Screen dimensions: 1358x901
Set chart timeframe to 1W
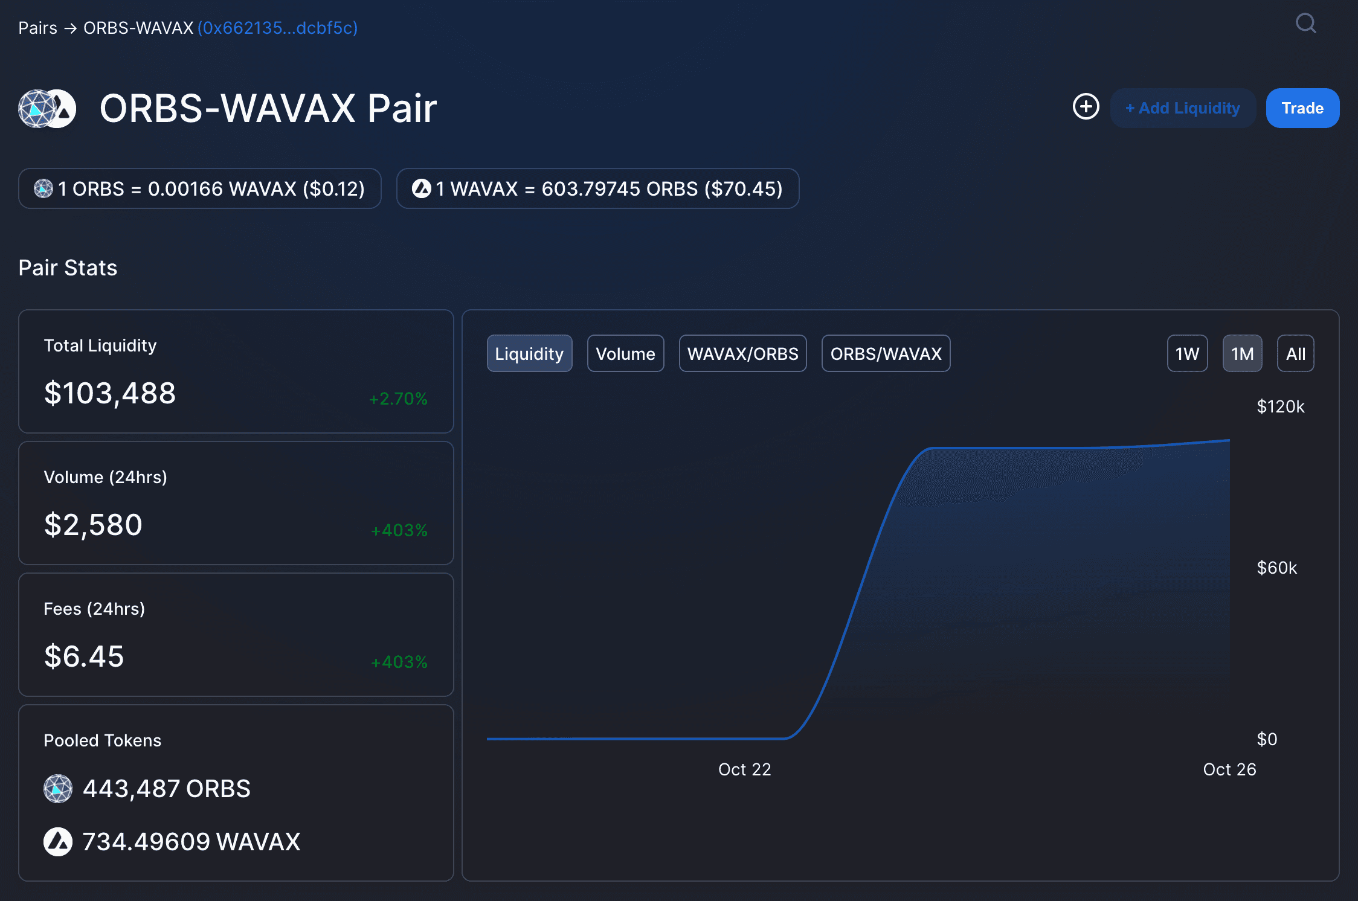(x=1187, y=353)
